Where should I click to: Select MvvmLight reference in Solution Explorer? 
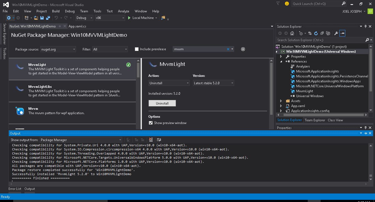click(x=304, y=91)
